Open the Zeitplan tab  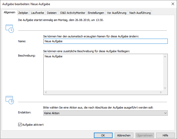pos(23,13)
